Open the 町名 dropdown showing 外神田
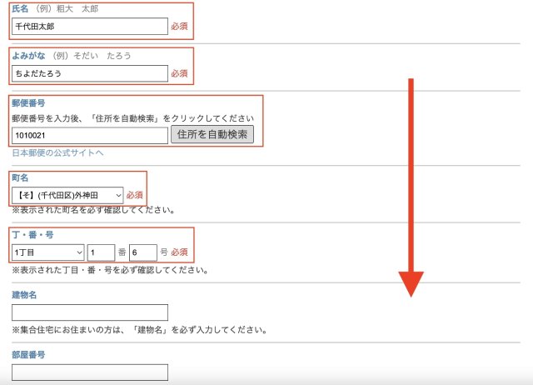The image size is (533, 385). pos(67,196)
